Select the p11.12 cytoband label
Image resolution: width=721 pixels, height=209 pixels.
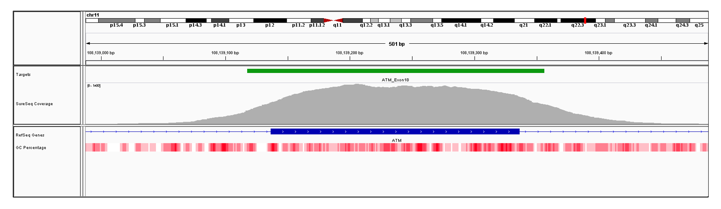[x=317, y=25]
